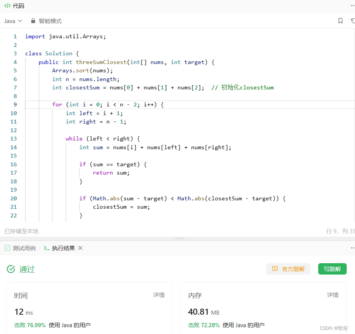Click the 官方题解 button
355x334 pixels.
[288, 269]
